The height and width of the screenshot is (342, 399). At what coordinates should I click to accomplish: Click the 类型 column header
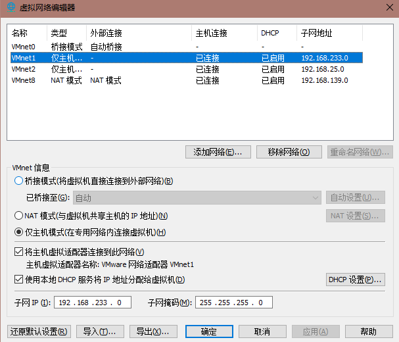tap(66, 33)
